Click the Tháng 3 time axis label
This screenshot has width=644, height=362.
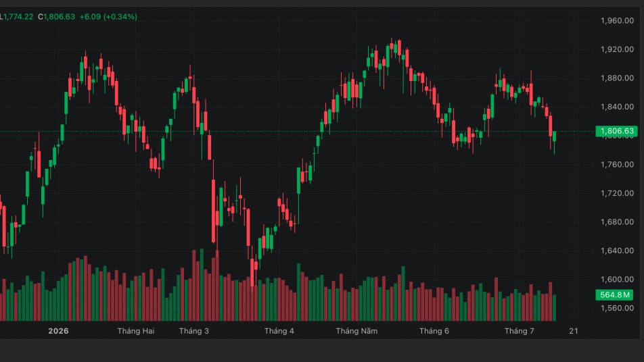(x=194, y=331)
